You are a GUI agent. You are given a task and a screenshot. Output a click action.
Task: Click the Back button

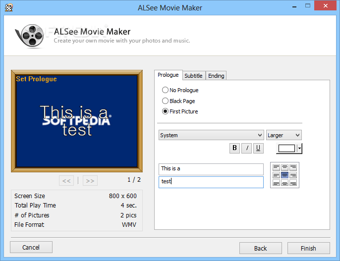(261, 248)
